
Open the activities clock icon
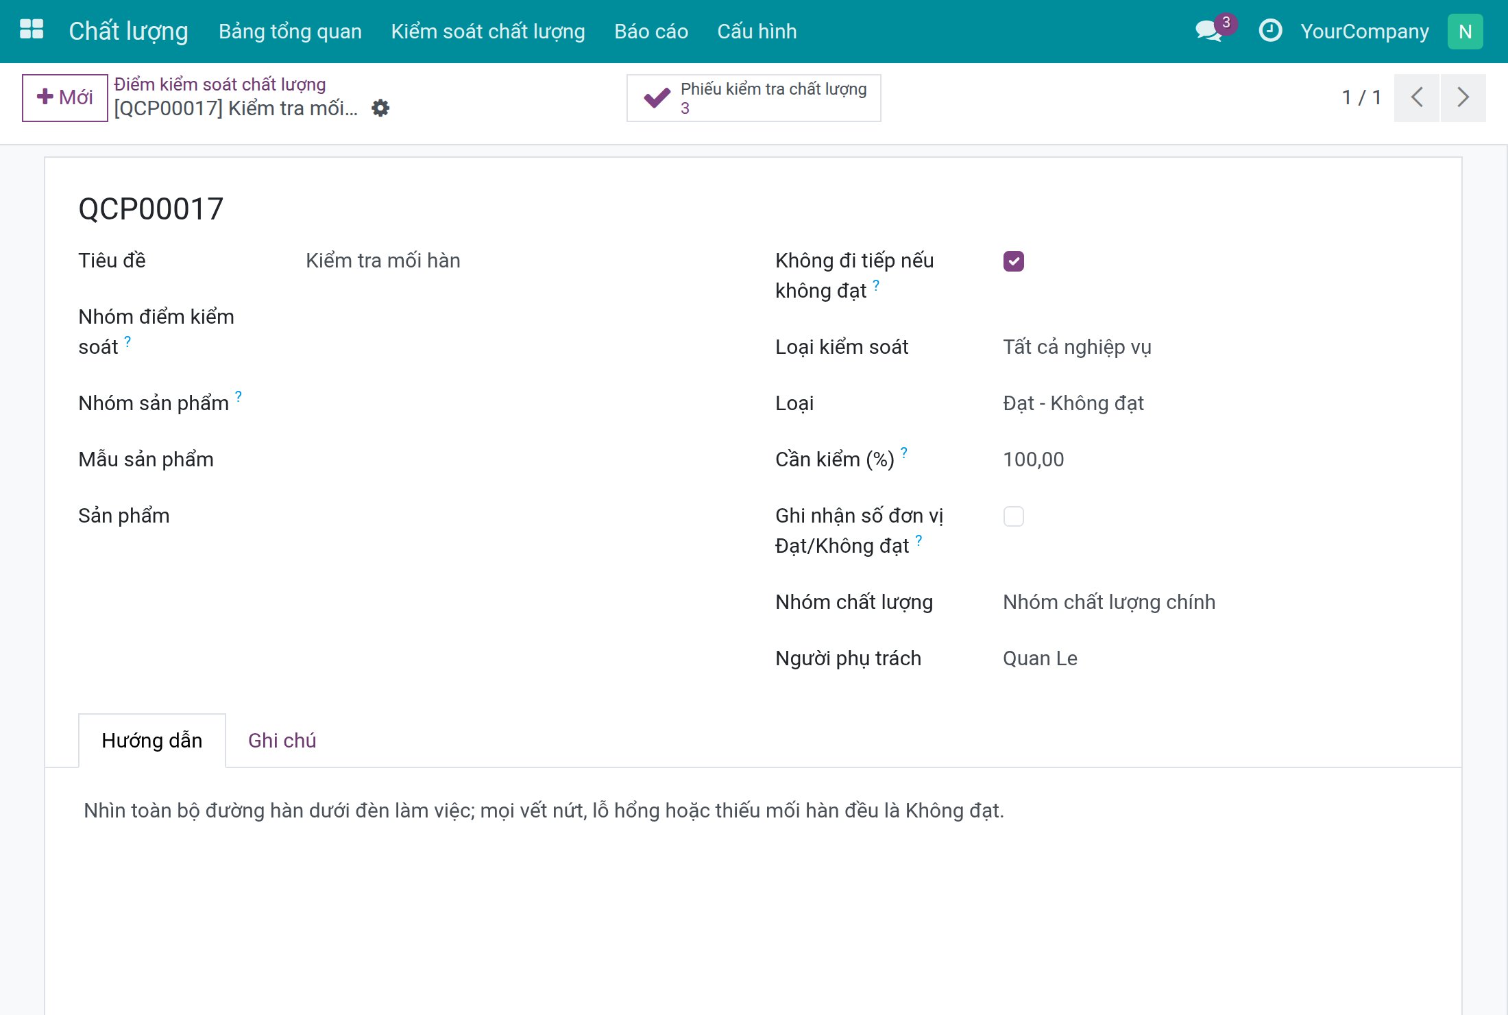(1270, 31)
